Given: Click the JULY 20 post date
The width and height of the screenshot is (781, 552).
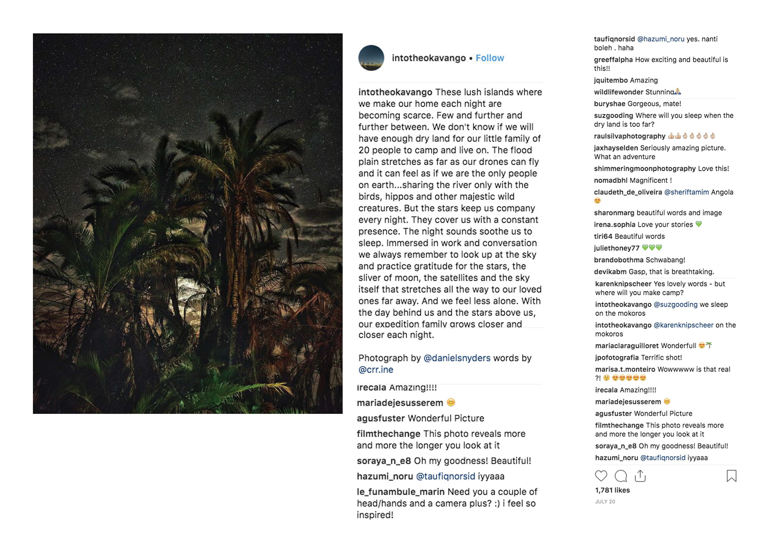Looking at the screenshot, I should point(605,502).
